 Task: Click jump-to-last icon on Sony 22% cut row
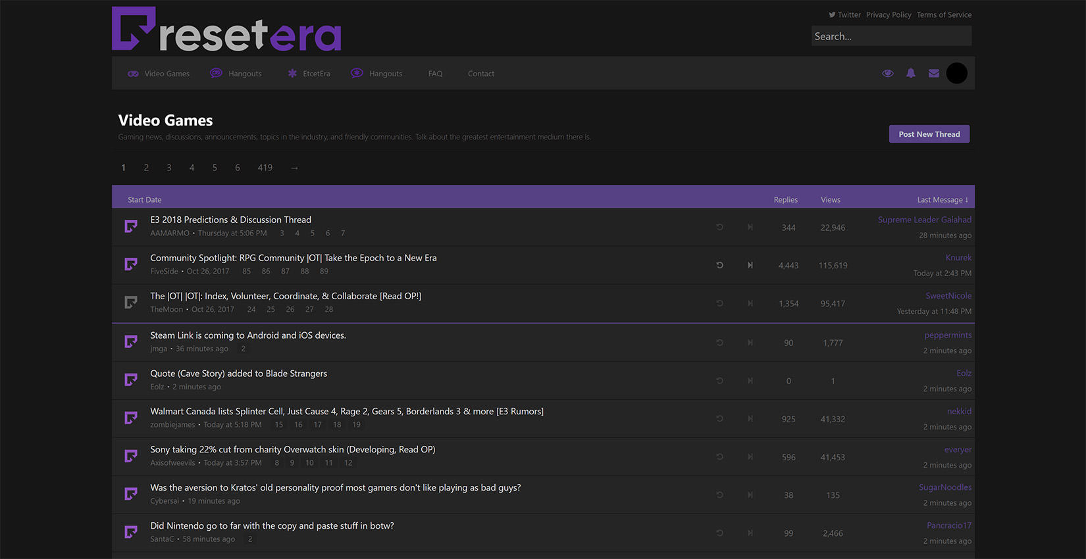750,457
